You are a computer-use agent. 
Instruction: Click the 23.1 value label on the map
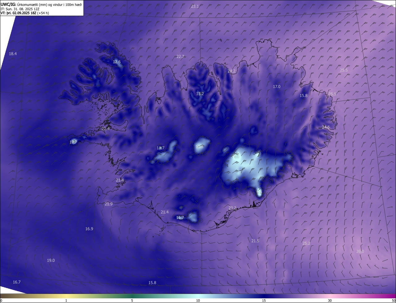[x=195, y=6]
